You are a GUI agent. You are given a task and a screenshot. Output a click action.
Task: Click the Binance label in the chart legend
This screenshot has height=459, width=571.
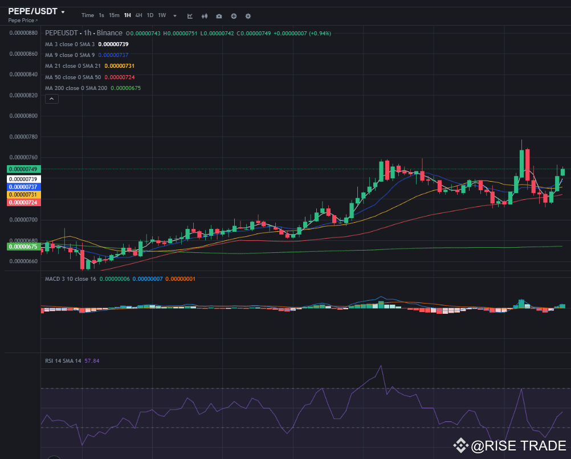tap(110, 33)
